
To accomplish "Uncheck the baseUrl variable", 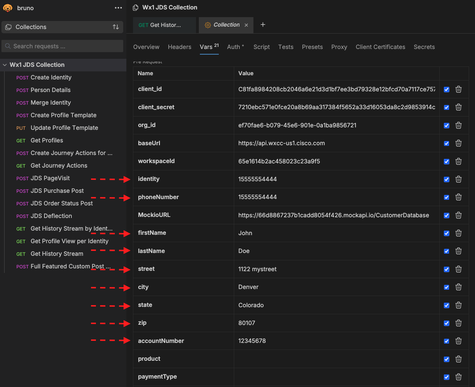I will pos(447,143).
